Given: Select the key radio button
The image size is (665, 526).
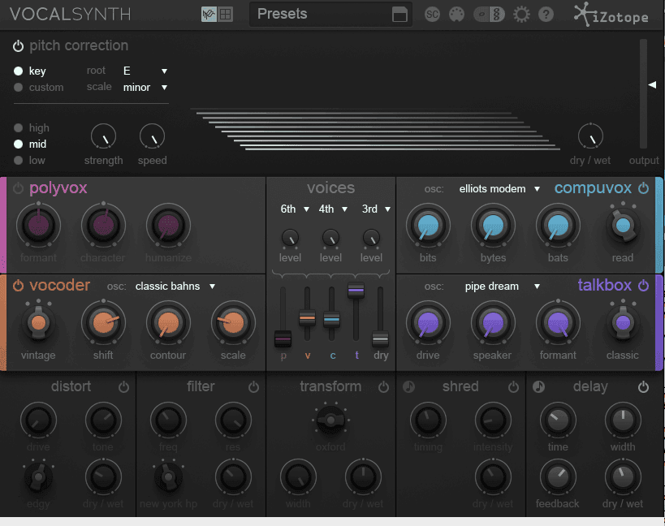Looking at the screenshot, I should (18, 71).
